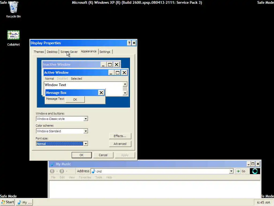
Task: Click the Apply button
Action: click(125, 155)
